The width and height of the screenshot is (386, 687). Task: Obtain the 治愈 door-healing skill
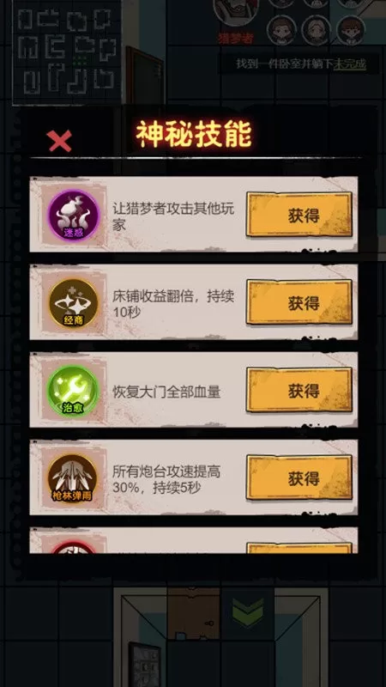click(x=299, y=390)
